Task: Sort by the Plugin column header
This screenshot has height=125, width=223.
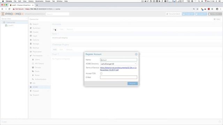Action: click(x=55, y=54)
